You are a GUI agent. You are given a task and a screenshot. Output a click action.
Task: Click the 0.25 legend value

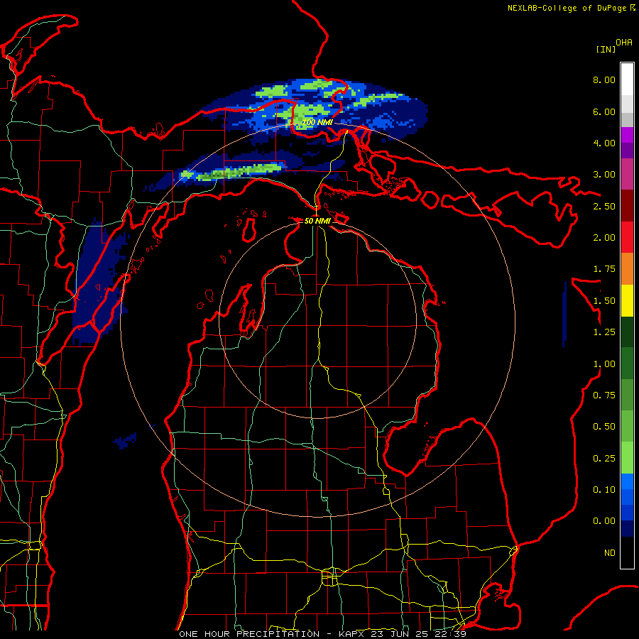604,459
